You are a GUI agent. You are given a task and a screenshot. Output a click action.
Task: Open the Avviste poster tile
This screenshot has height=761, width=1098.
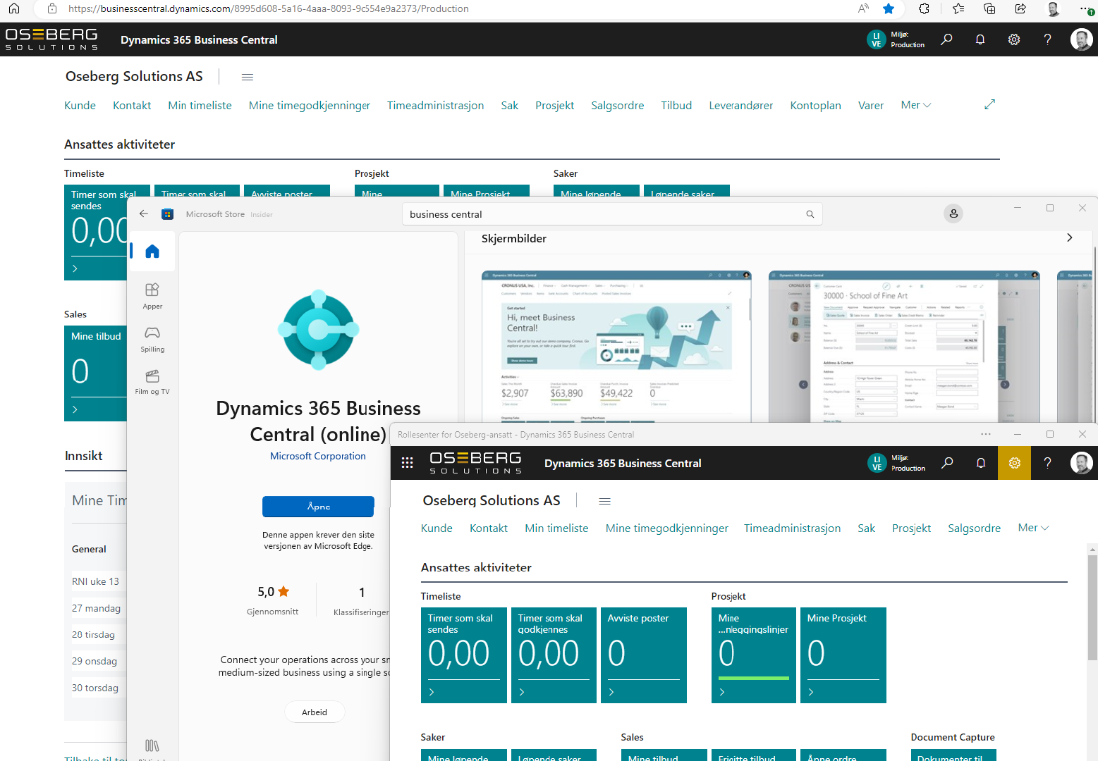[643, 655]
